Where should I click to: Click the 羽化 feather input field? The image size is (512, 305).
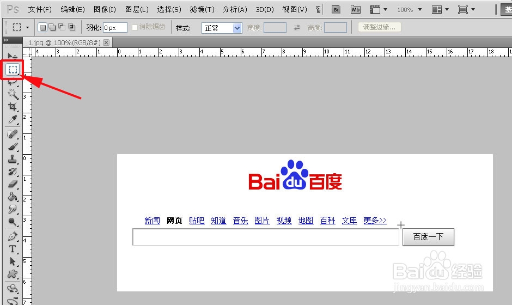(115, 28)
